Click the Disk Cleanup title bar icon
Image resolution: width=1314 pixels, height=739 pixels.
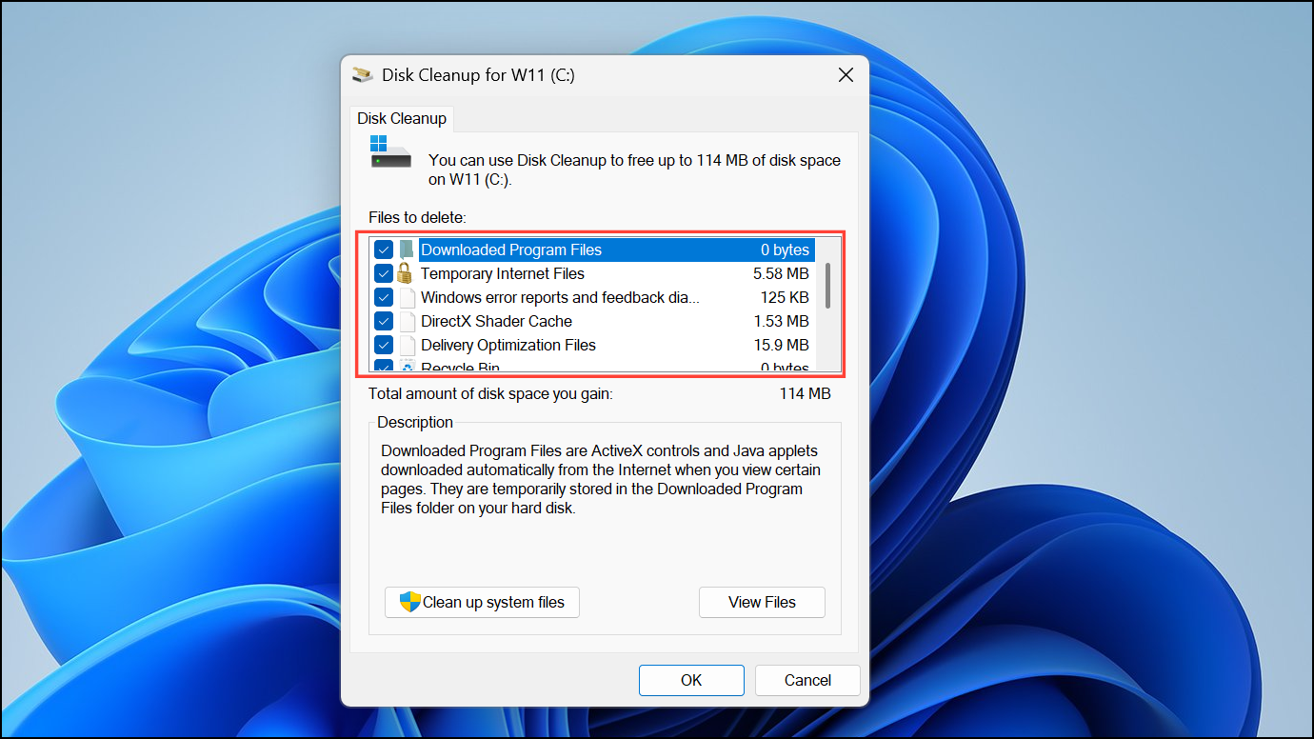[x=362, y=74]
